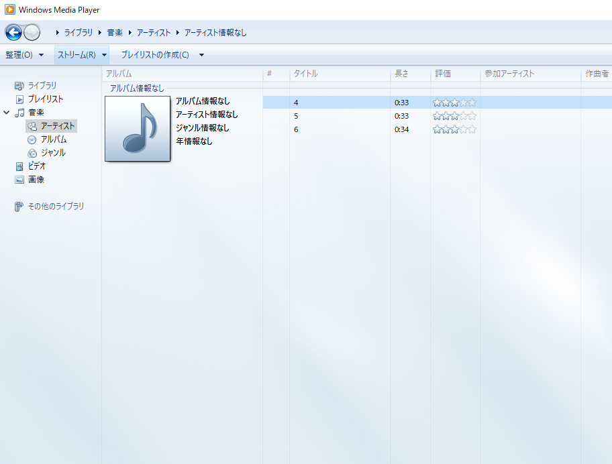612x464 pixels.
Task: Sort by アルバム column header
Action: pos(183,74)
